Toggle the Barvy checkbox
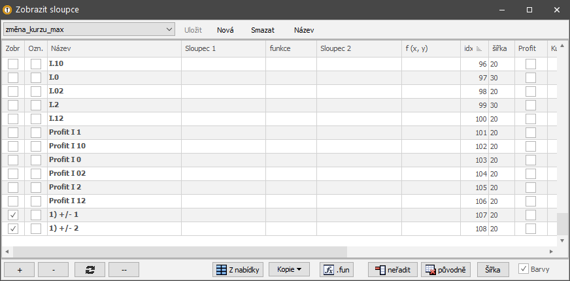This screenshot has width=570, height=281. click(524, 269)
